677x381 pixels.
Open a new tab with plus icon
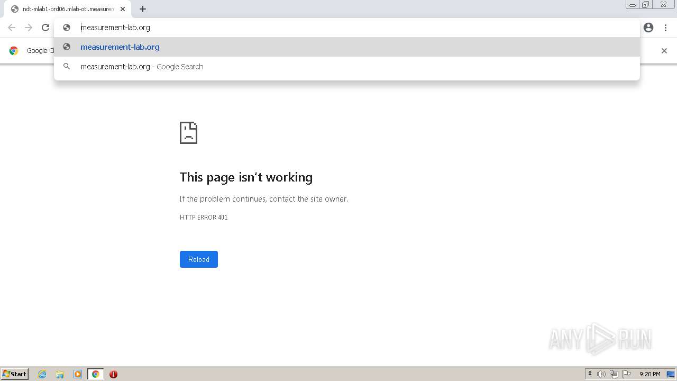(x=143, y=9)
